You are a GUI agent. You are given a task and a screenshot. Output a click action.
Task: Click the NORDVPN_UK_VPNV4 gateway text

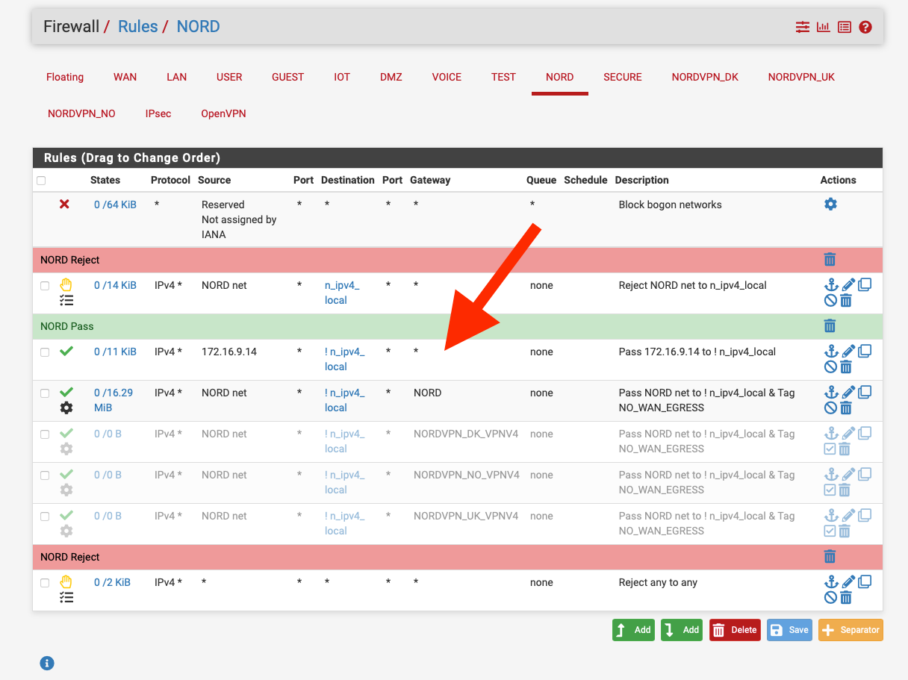tap(466, 516)
